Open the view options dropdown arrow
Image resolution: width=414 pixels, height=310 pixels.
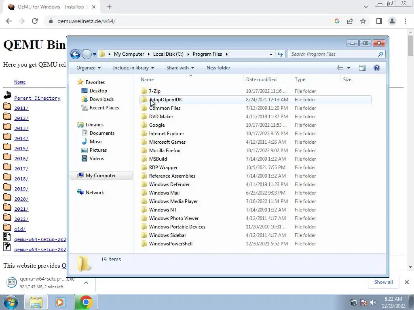[349, 68]
